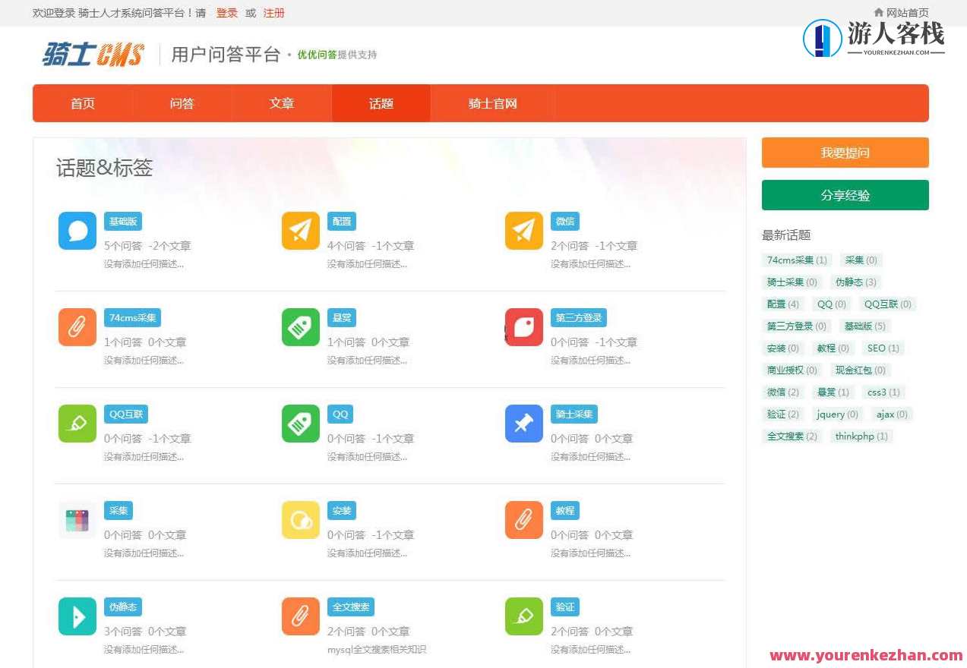Select the 安装 topic cloud icon
Screen dimensions: 967x668
pyautogui.click(x=300, y=520)
